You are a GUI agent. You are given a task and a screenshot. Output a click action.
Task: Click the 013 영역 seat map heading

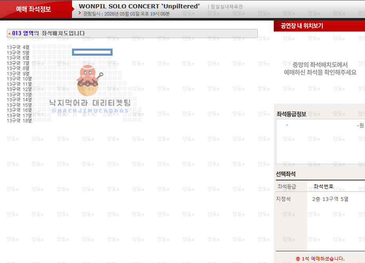click(x=132, y=34)
